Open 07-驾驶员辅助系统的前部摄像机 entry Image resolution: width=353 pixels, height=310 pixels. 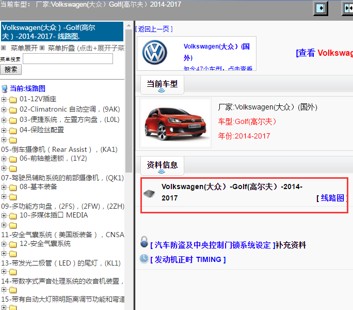click(62, 178)
